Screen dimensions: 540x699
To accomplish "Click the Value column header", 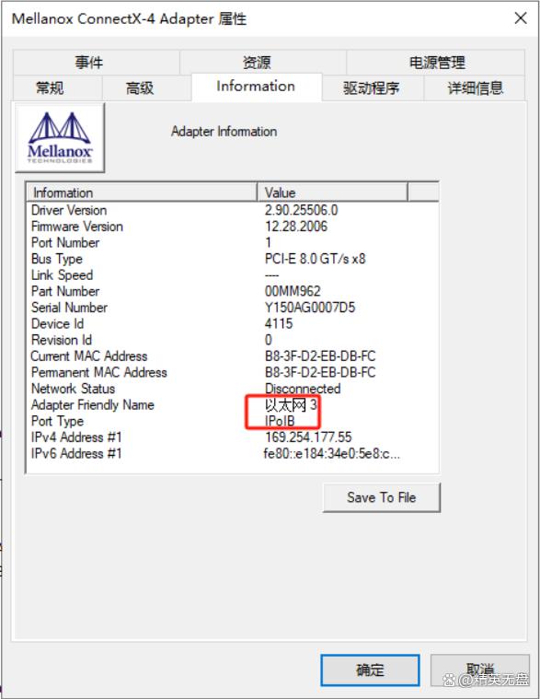I will point(332,192).
